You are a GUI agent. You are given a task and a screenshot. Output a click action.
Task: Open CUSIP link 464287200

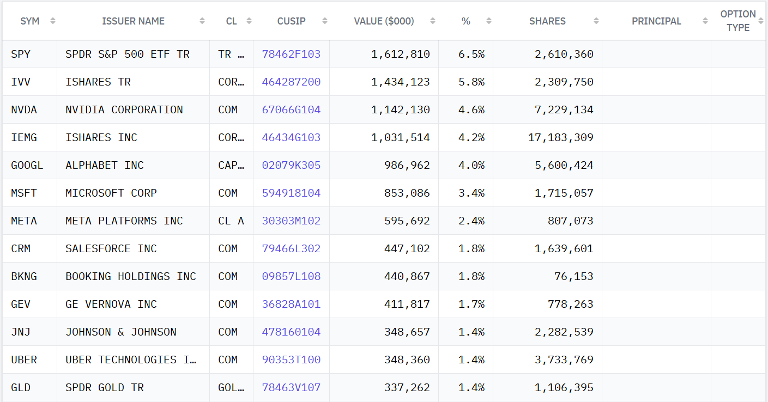[x=291, y=82]
